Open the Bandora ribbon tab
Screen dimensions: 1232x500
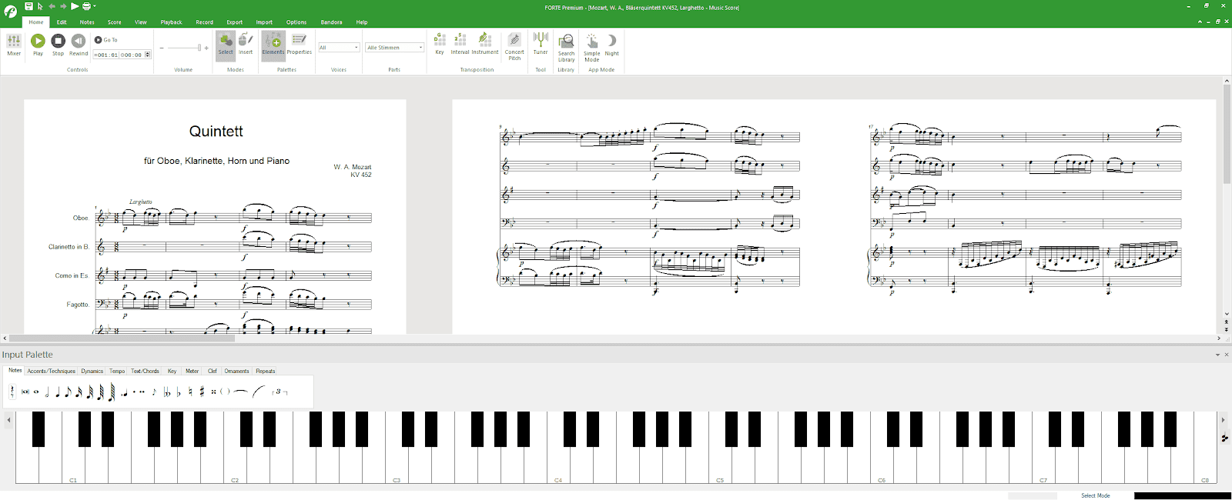coord(331,22)
